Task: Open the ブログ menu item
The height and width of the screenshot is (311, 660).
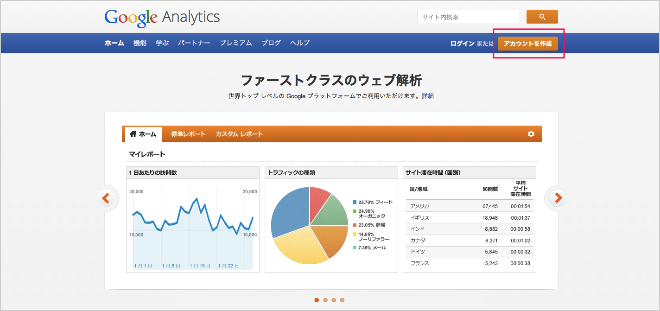Action: click(x=271, y=43)
